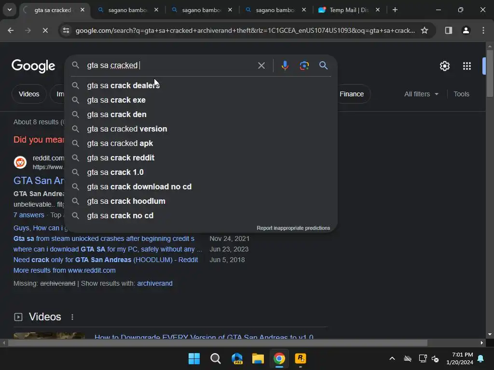Image resolution: width=494 pixels, height=370 pixels.
Task: Close the first 'sagano bamboo' tab
Action: (156, 10)
